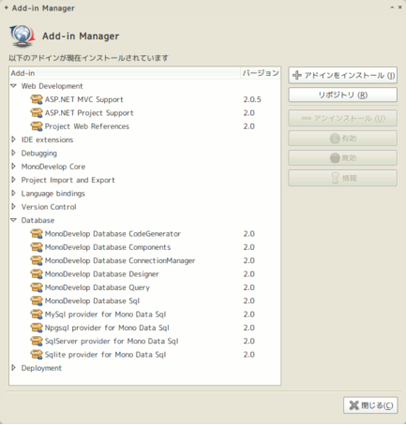Viewport: 406px width, 425px height.
Task: Click the アドインをインストール button
Action: click(343, 75)
